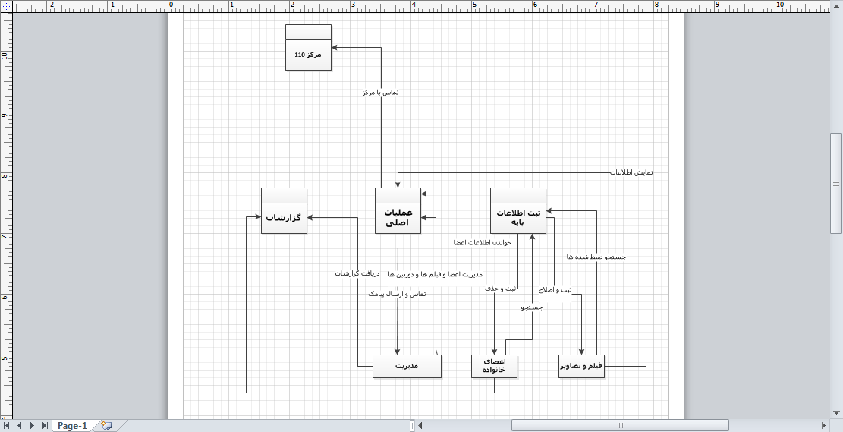Click the 'ثبت و اصلاح' connector label
This screenshot has width=843, height=432.
[x=555, y=290]
